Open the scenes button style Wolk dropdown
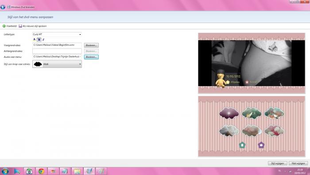 [57, 64]
